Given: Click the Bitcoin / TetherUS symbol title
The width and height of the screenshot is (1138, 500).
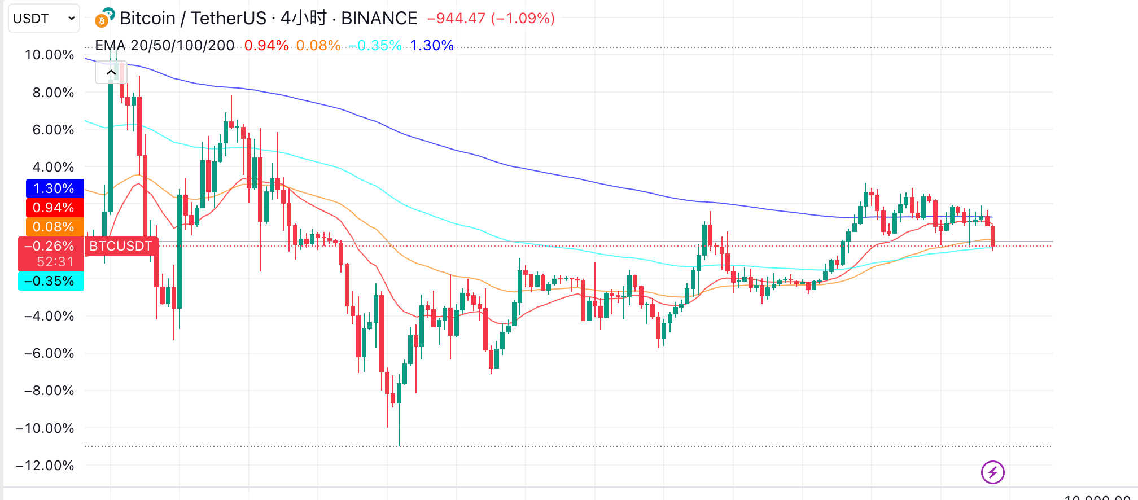Looking at the screenshot, I should (192, 18).
